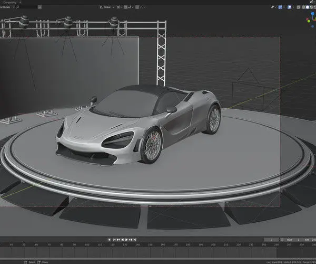Screen dimensions: 316x264
Task: Click the Start frame field
Action: (294, 240)
